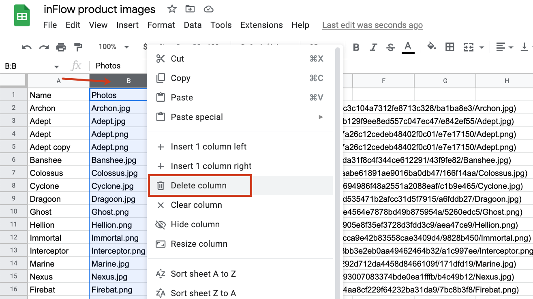Activate the paint format tool
Image resolution: width=533 pixels, height=299 pixels.
tap(78, 47)
